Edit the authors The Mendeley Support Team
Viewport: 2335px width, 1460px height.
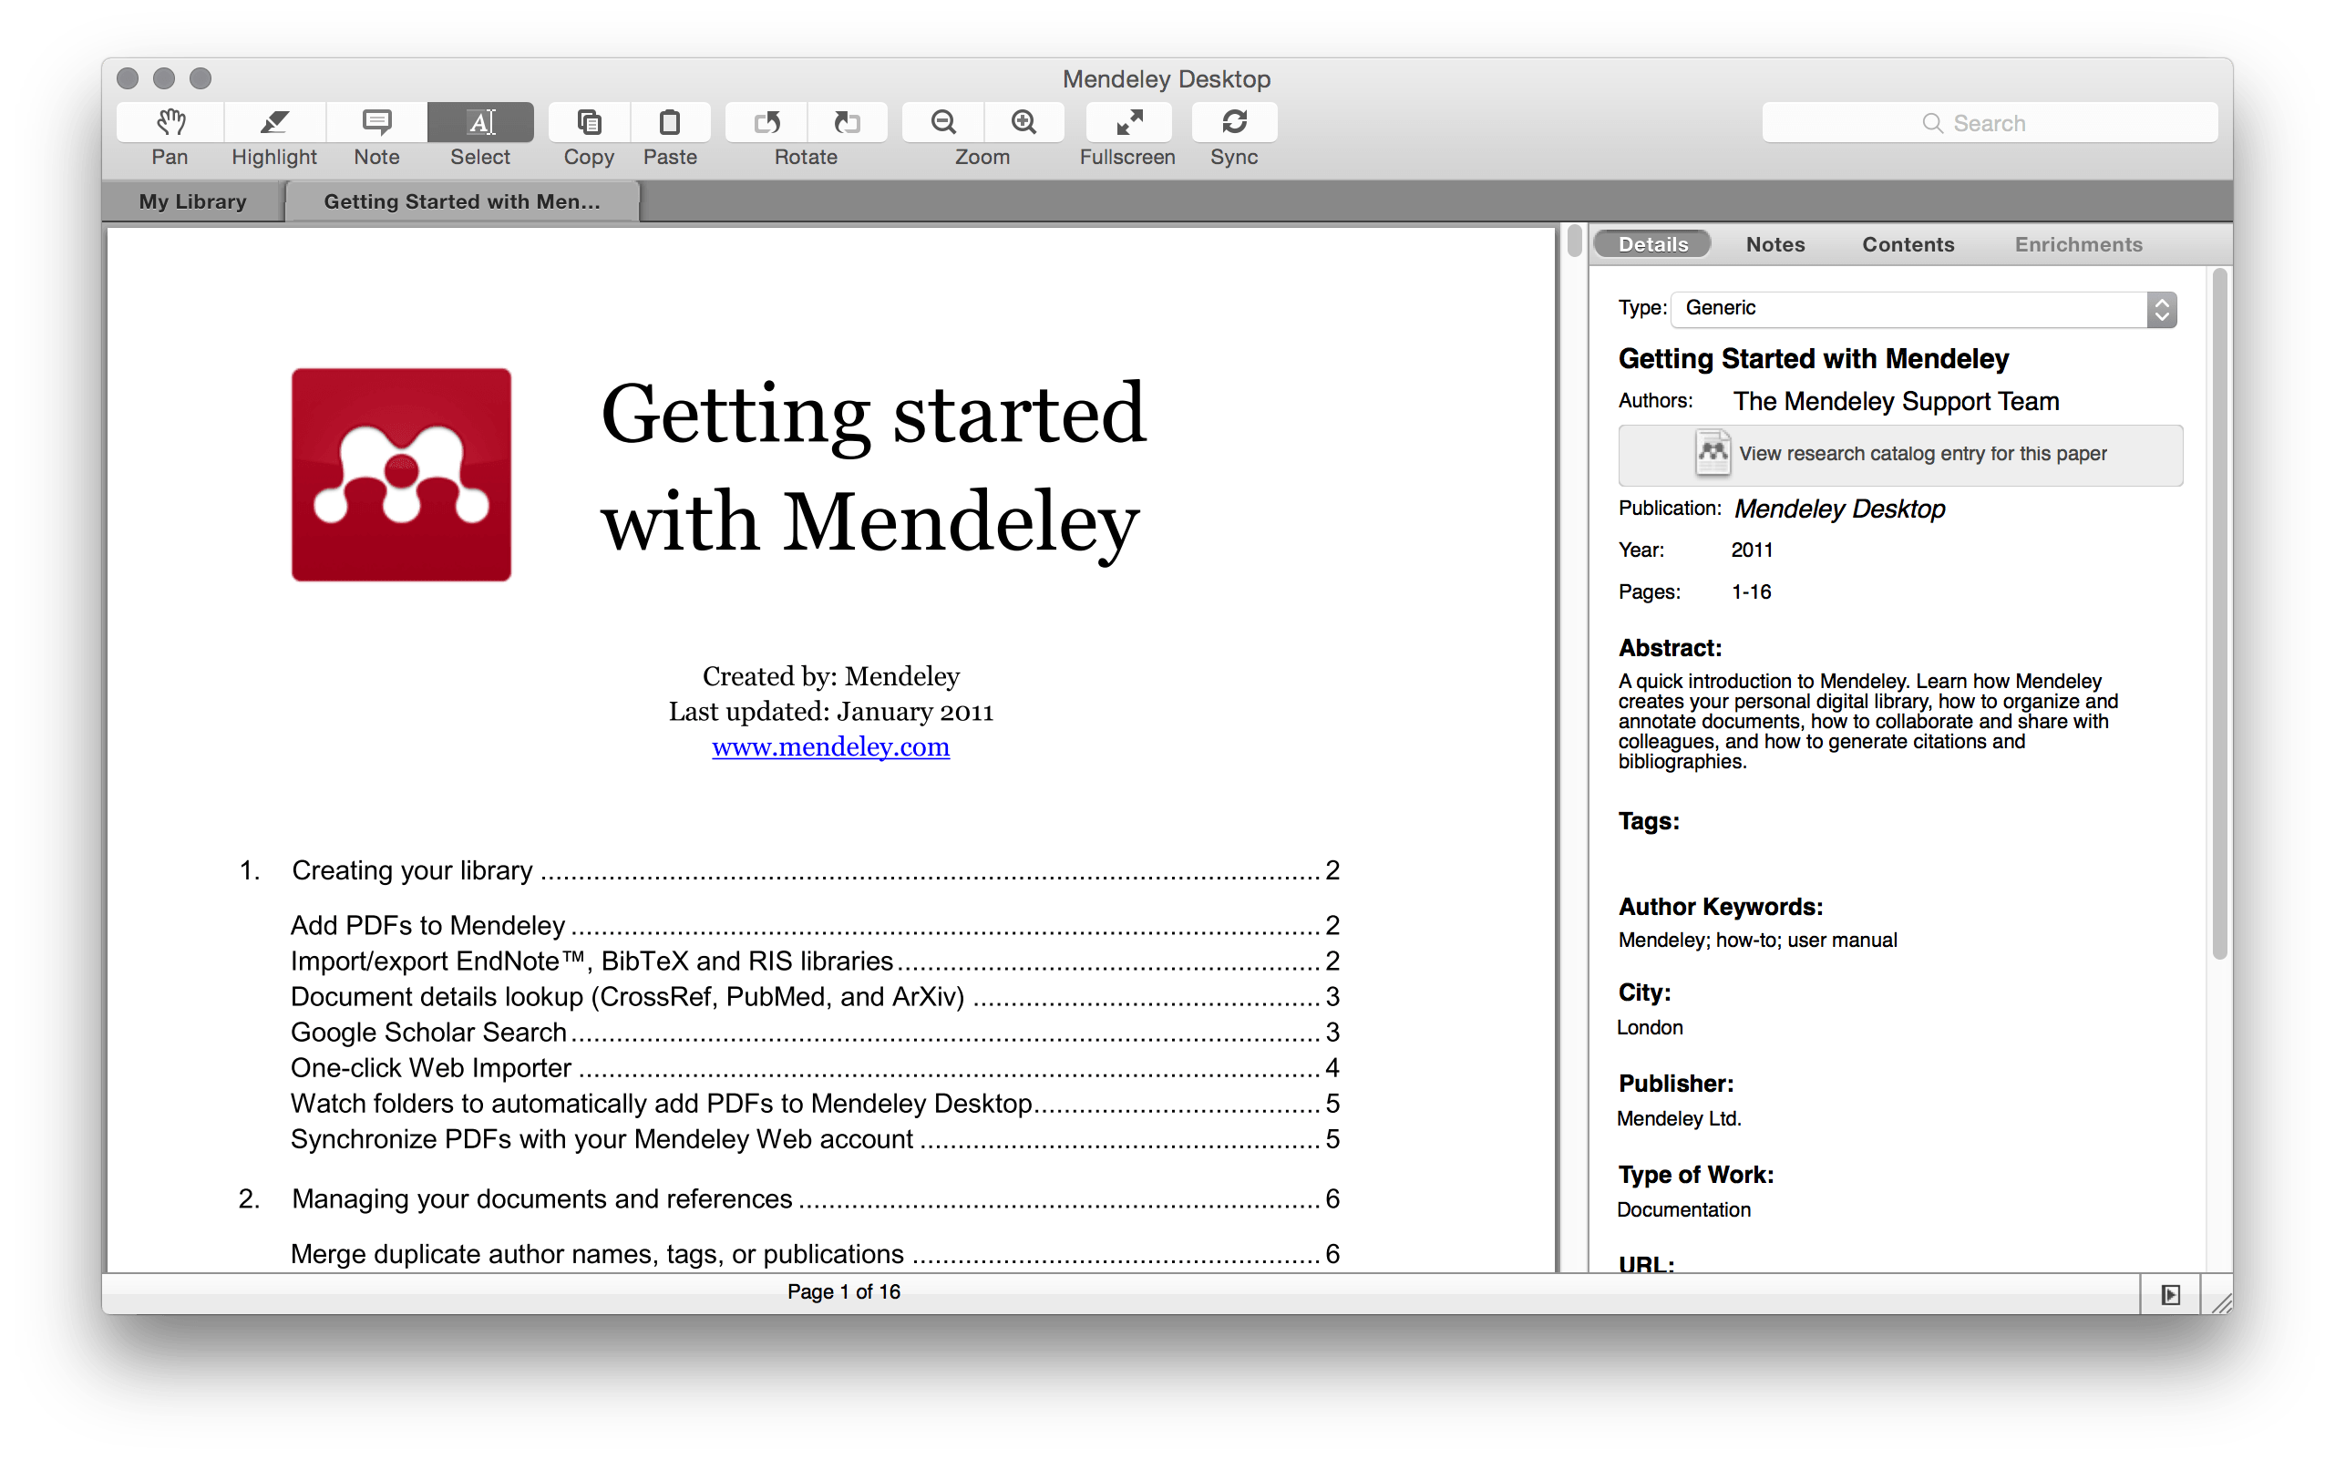tap(1896, 401)
